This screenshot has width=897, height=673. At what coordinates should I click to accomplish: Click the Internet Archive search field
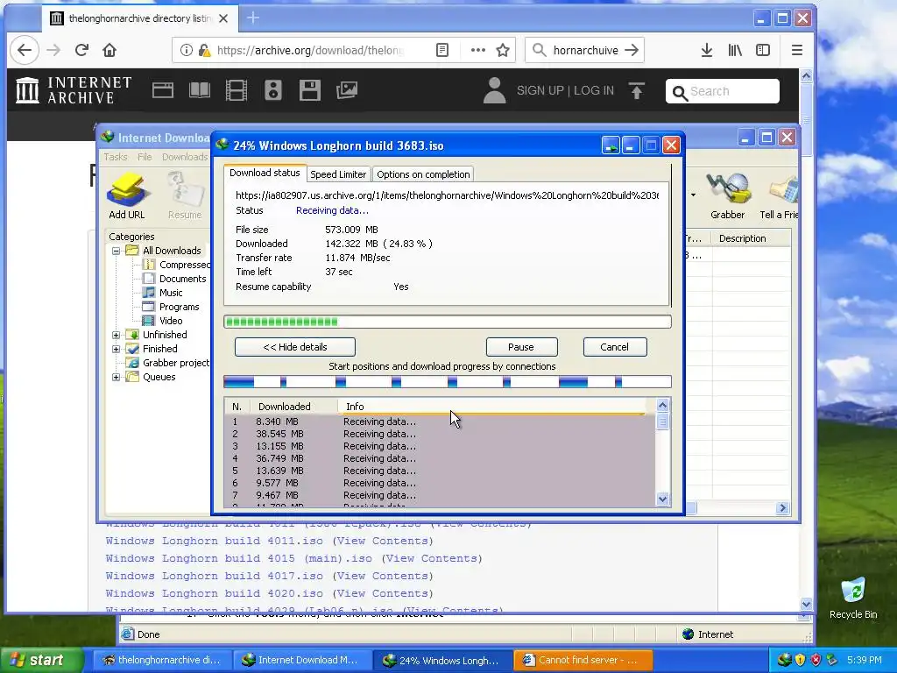coord(723,91)
